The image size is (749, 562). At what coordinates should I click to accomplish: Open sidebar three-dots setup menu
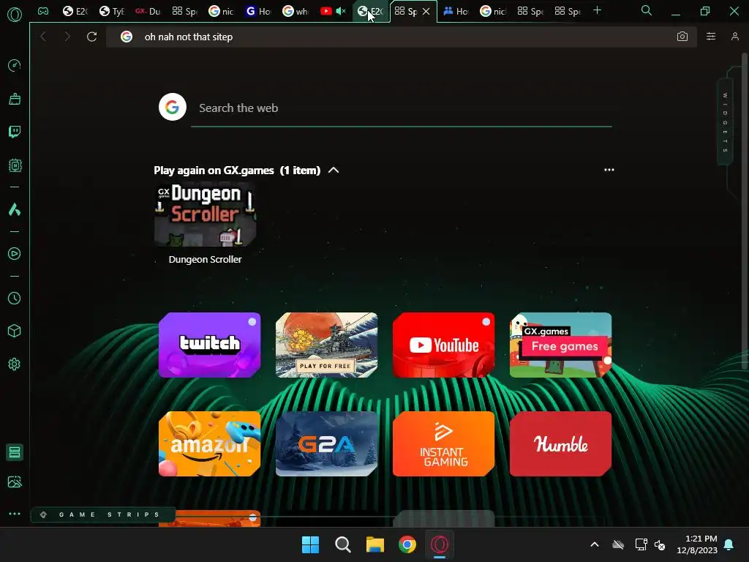15,514
